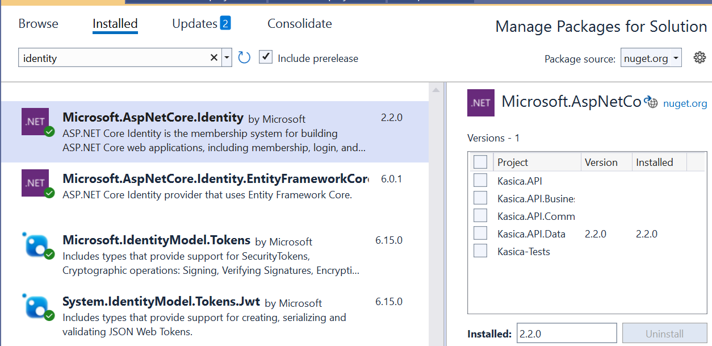Toggle the select-all projects checkbox
The image size is (712, 346).
[x=480, y=162]
